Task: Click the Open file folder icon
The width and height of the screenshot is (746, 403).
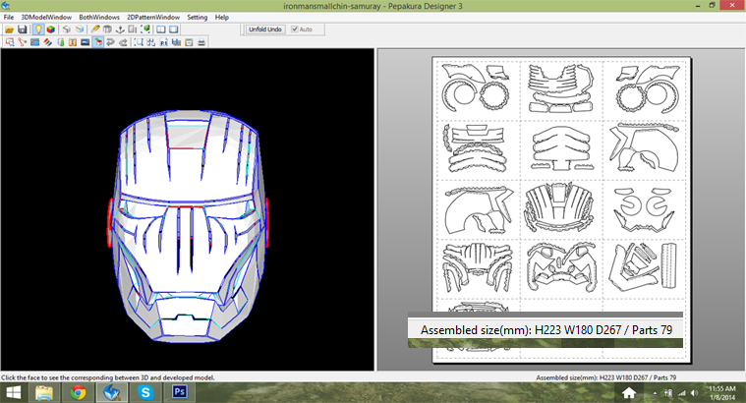Action: coord(10,29)
